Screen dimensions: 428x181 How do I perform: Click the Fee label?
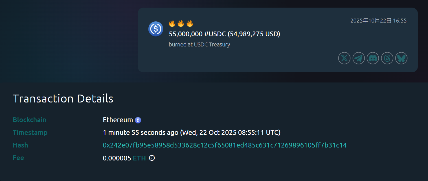coord(18,158)
